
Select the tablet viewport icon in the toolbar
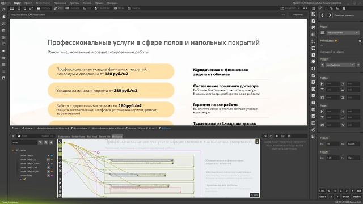pos(19,8)
